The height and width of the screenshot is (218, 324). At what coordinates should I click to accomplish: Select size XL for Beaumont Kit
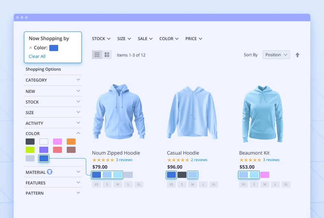click(x=286, y=184)
